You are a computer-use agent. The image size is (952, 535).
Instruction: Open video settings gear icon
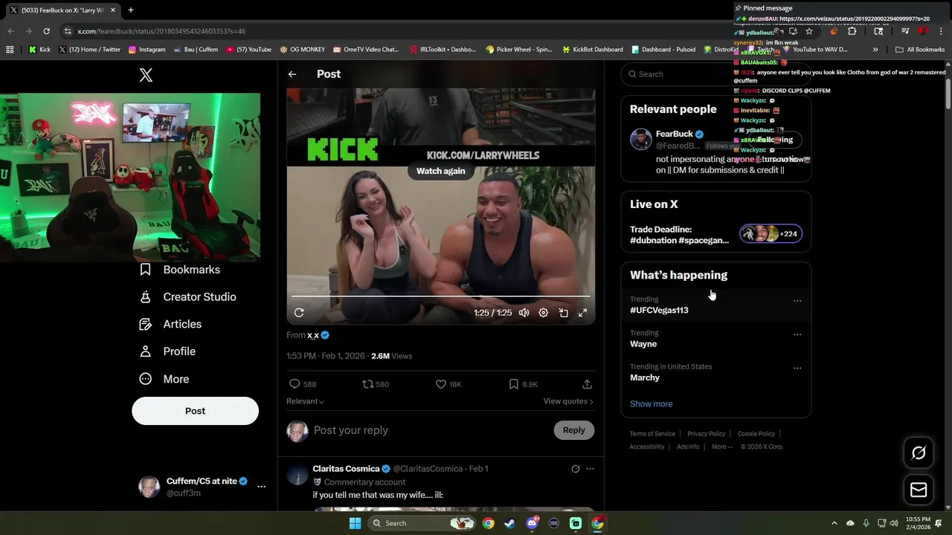pos(544,313)
